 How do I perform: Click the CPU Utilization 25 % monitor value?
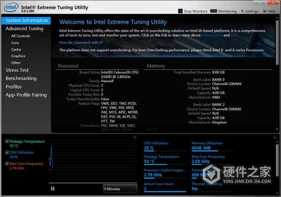coord(149,148)
